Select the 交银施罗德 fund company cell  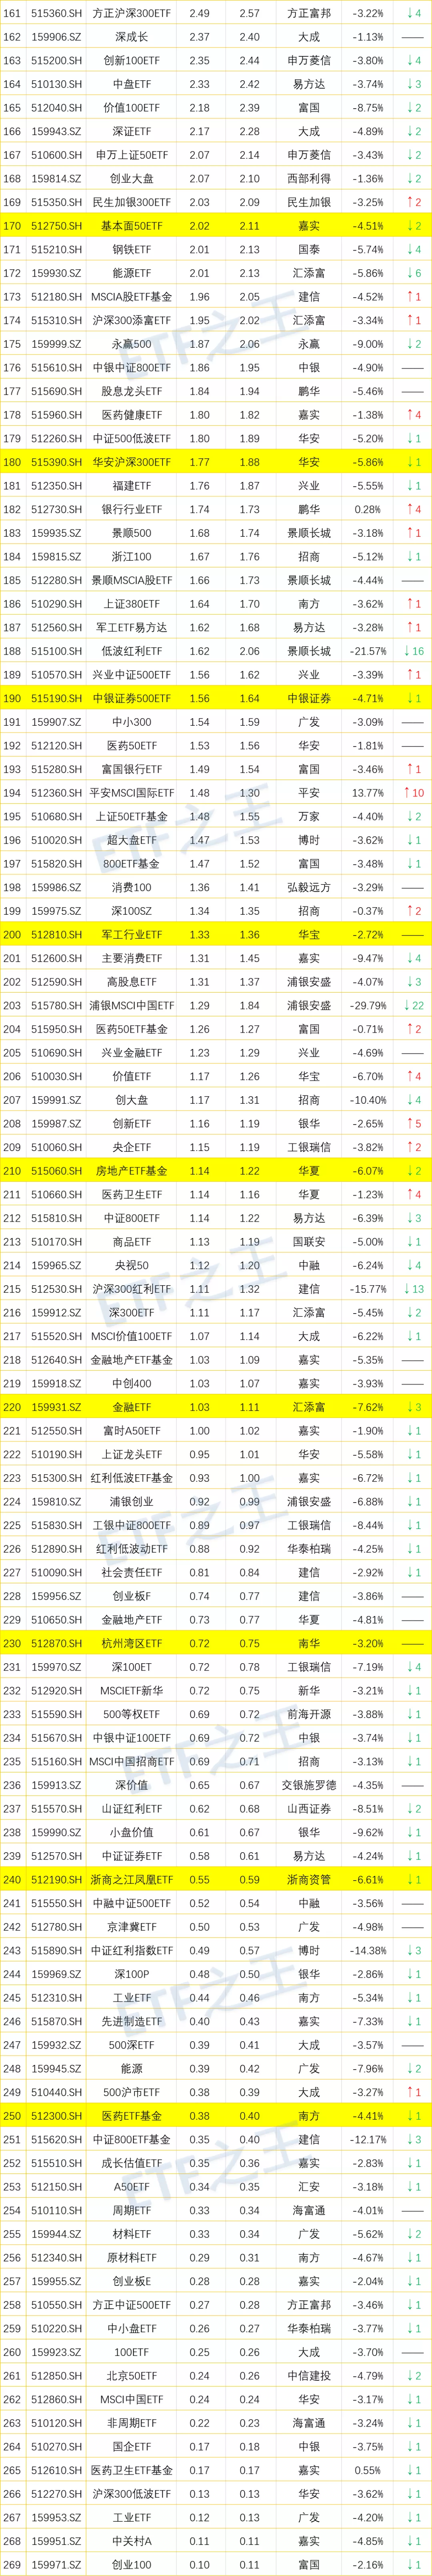(x=309, y=1785)
